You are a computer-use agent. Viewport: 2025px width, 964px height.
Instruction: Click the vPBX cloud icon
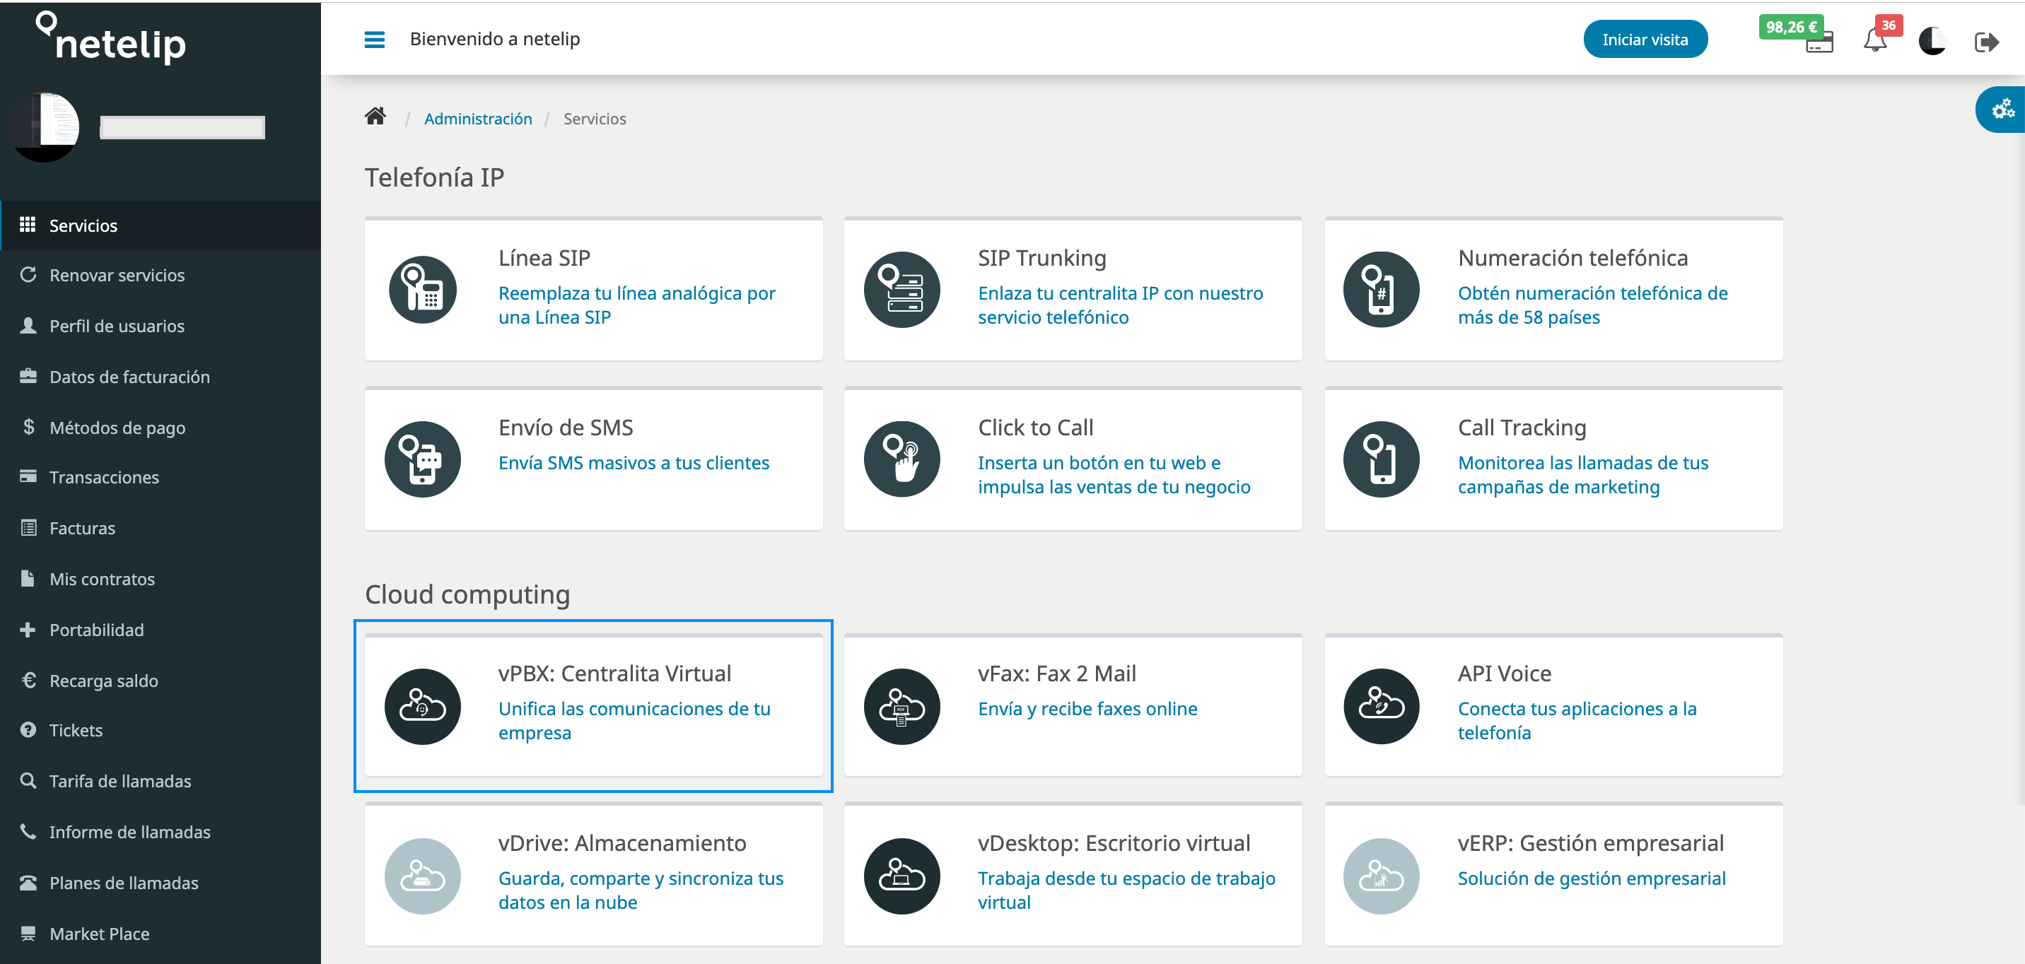(x=423, y=707)
